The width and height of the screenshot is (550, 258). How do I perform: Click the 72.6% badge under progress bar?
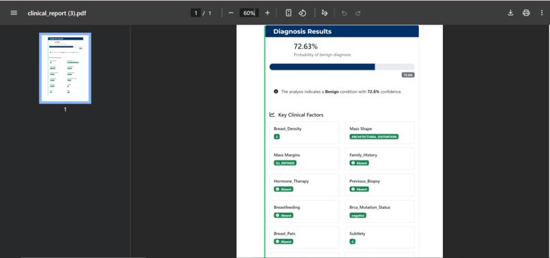408,75
